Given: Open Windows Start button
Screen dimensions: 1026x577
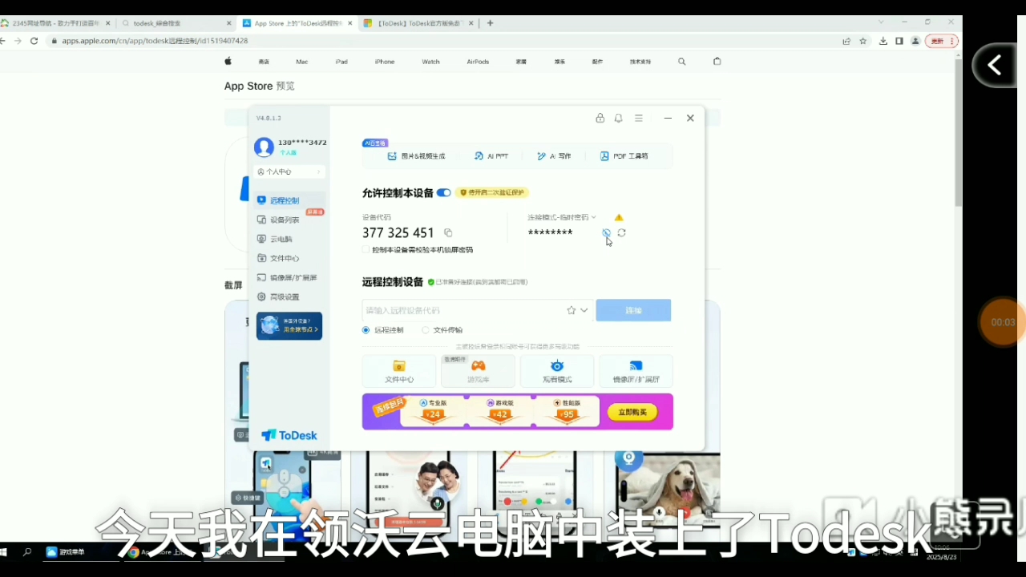Looking at the screenshot, I should (x=4, y=552).
